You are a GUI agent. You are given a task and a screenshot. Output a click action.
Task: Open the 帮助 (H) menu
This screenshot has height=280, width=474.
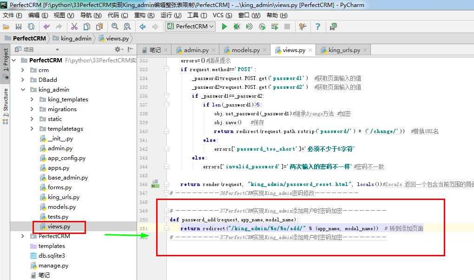(x=277, y=15)
